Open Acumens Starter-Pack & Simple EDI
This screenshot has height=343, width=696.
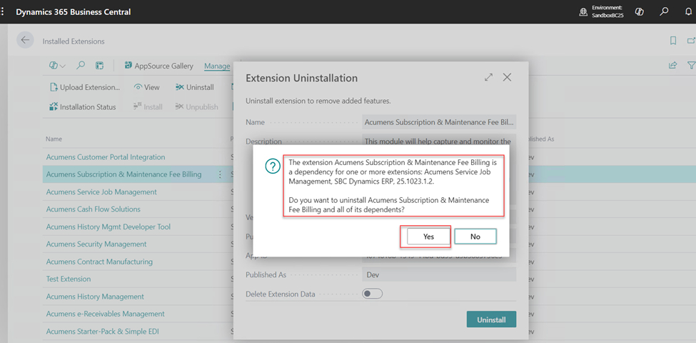(x=103, y=331)
